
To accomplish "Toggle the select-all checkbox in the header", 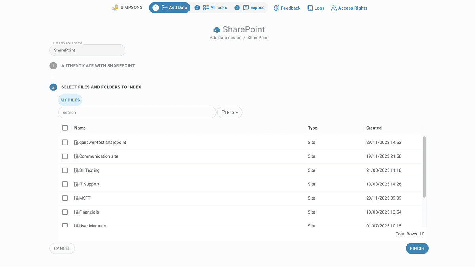I will (x=65, y=128).
